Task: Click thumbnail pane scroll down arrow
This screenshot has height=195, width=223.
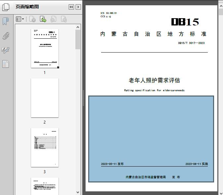Action: pyautogui.click(x=78, y=192)
